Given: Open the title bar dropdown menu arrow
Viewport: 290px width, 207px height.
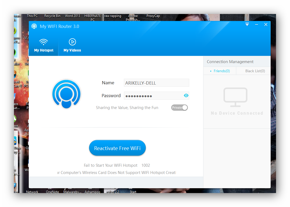Looking at the screenshot, I should 247,24.
